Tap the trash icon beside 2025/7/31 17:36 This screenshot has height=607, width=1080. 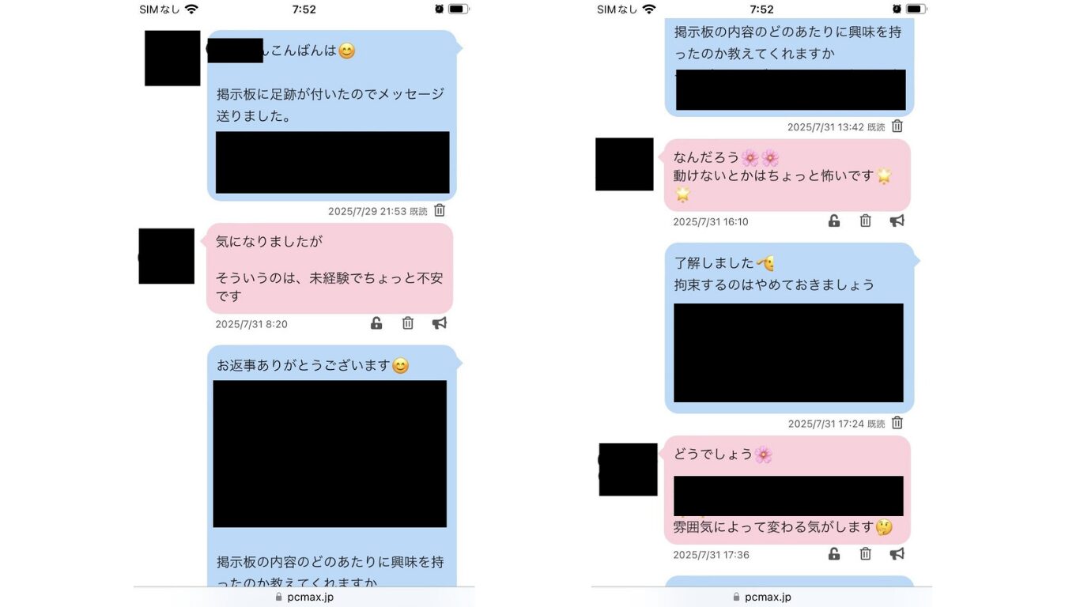pyautogui.click(x=866, y=553)
